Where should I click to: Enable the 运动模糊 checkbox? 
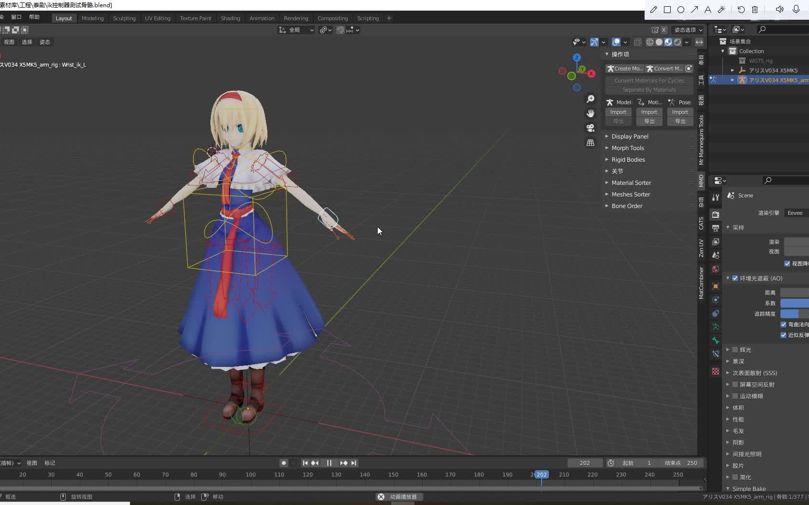(x=735, y=396)
